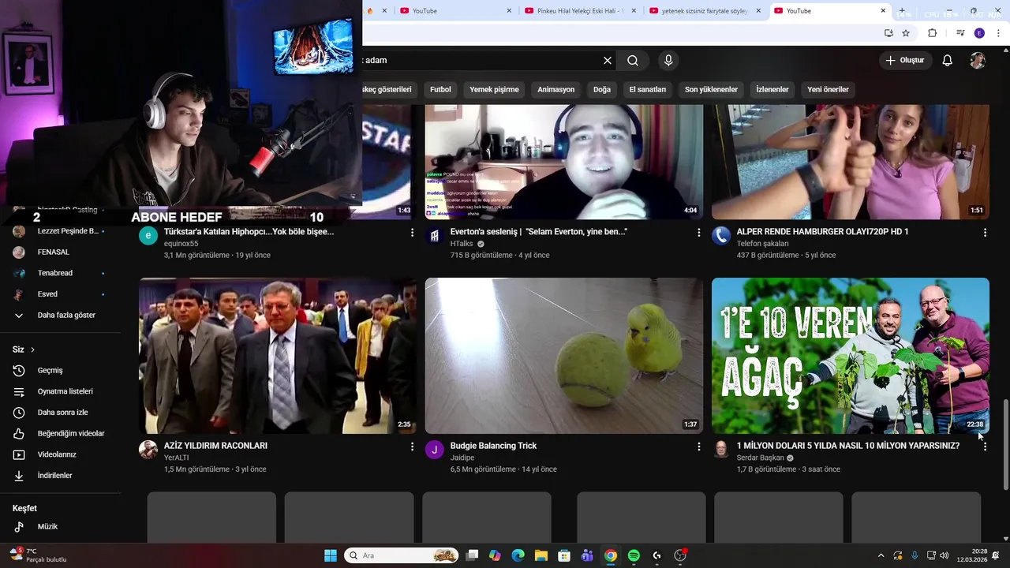Open the HTalks channel avatar
The height and width of the screenshot is (568, 1010).
[x=435, y=236]
